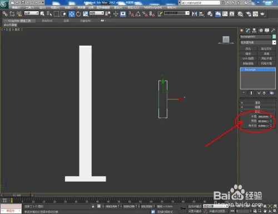Open key filter selection dropdown in status bar

[216, 206]
